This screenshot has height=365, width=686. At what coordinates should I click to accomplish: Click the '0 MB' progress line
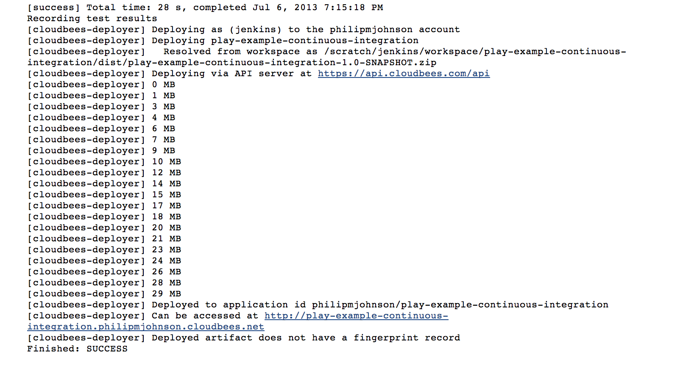101,85
